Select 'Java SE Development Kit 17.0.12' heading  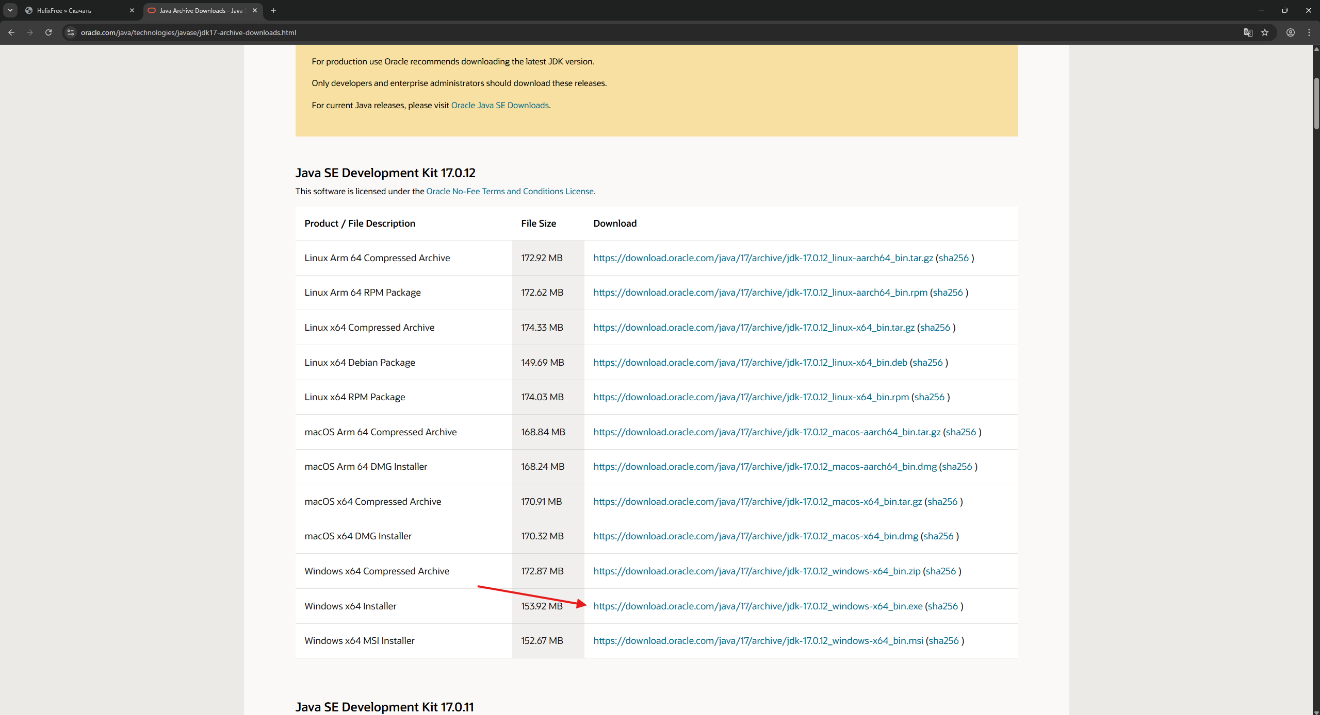(385, 173)
